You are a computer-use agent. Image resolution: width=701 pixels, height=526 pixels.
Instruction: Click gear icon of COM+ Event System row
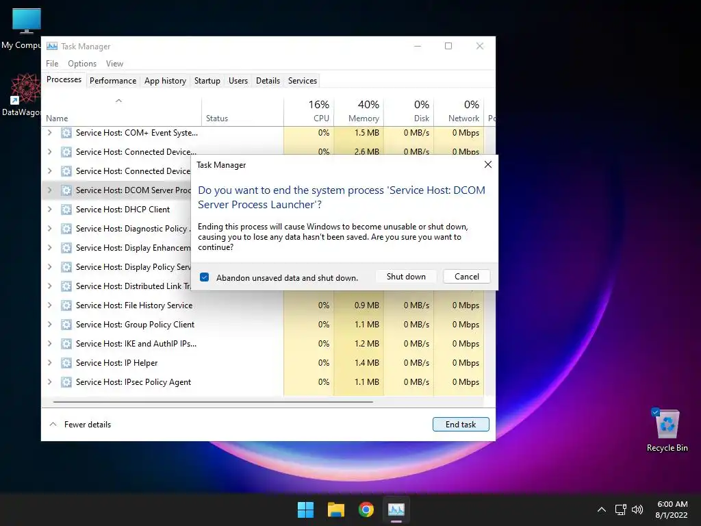point(66,133)
